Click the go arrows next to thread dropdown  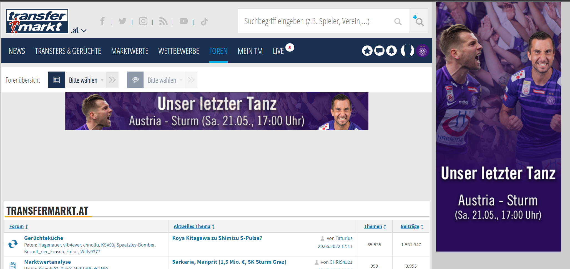click(191, 80)
